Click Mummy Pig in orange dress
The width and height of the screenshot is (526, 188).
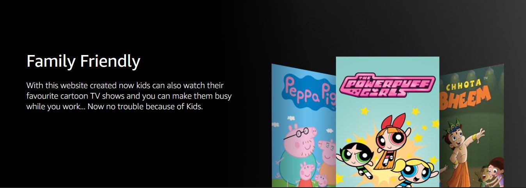tap(327, 154)
